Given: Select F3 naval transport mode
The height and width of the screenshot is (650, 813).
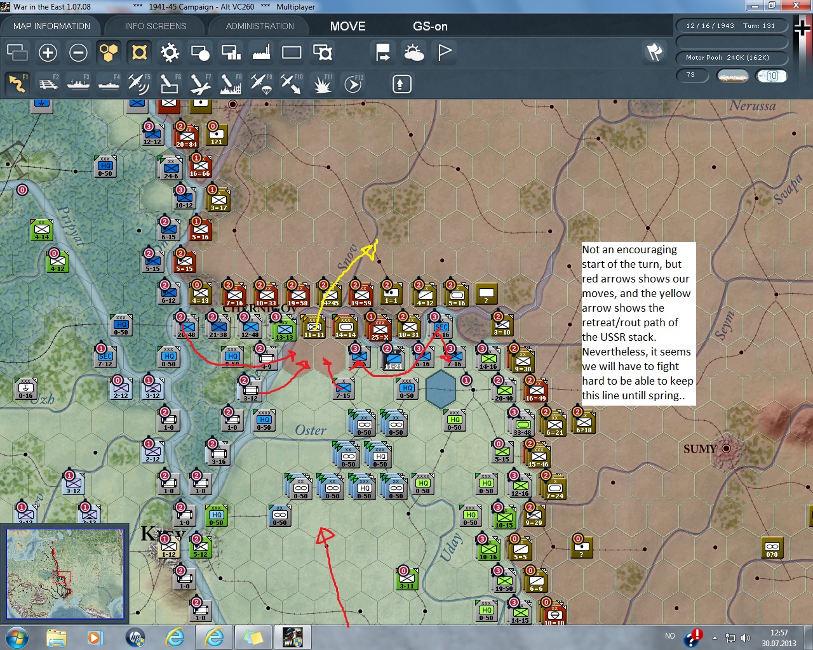Looking at the screenshot, I should tap(78, 83).
